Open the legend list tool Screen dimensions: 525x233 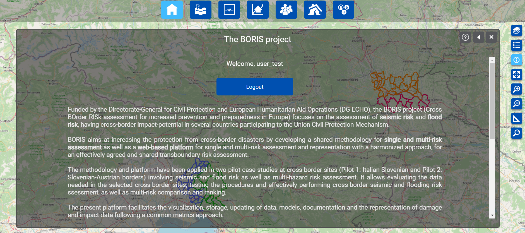[x=516, y=45]
